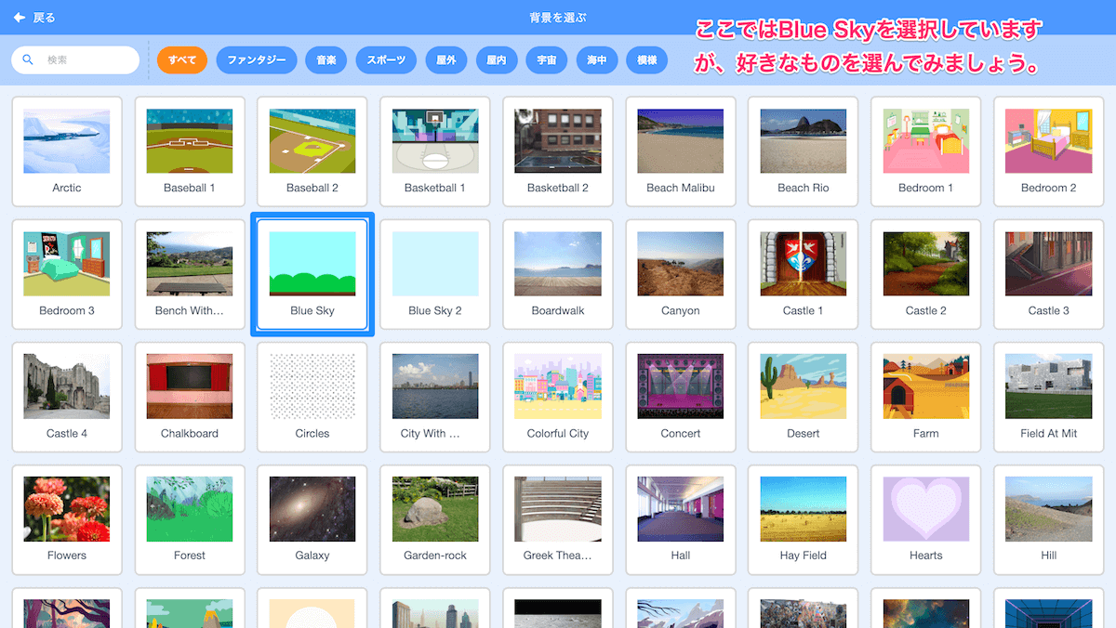The height and width of the screenshot is (628, 1116).
Task: Choose the Basketball 1 backdrop
Action: [435, 151]
